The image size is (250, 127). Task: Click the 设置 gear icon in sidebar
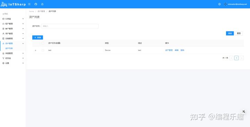point(3,63)
